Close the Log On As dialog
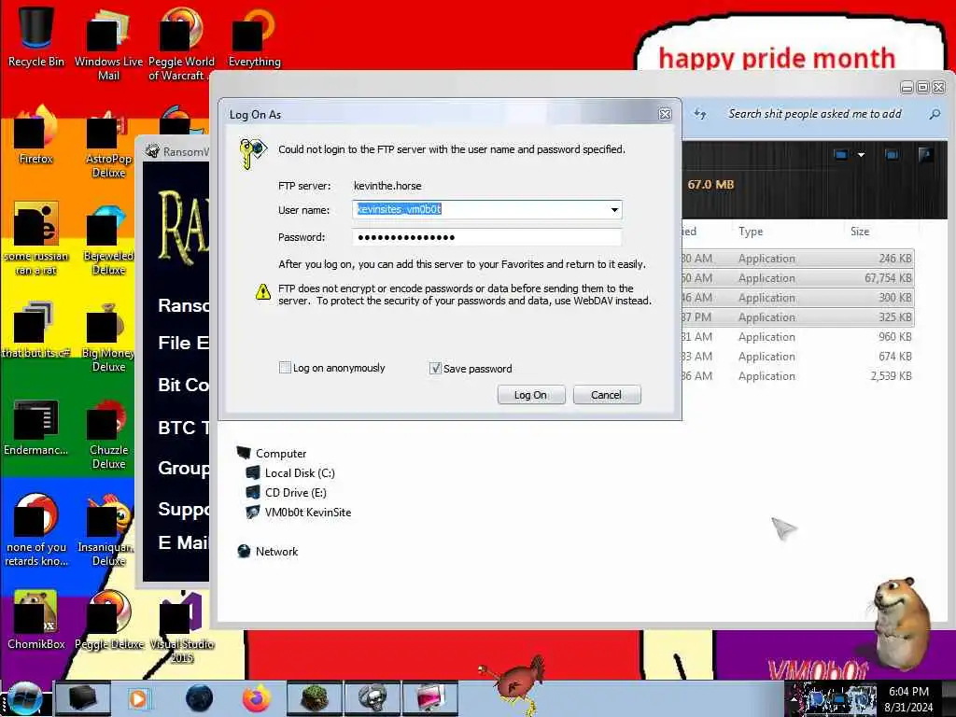The image size is (956, 717). point(665,114)
